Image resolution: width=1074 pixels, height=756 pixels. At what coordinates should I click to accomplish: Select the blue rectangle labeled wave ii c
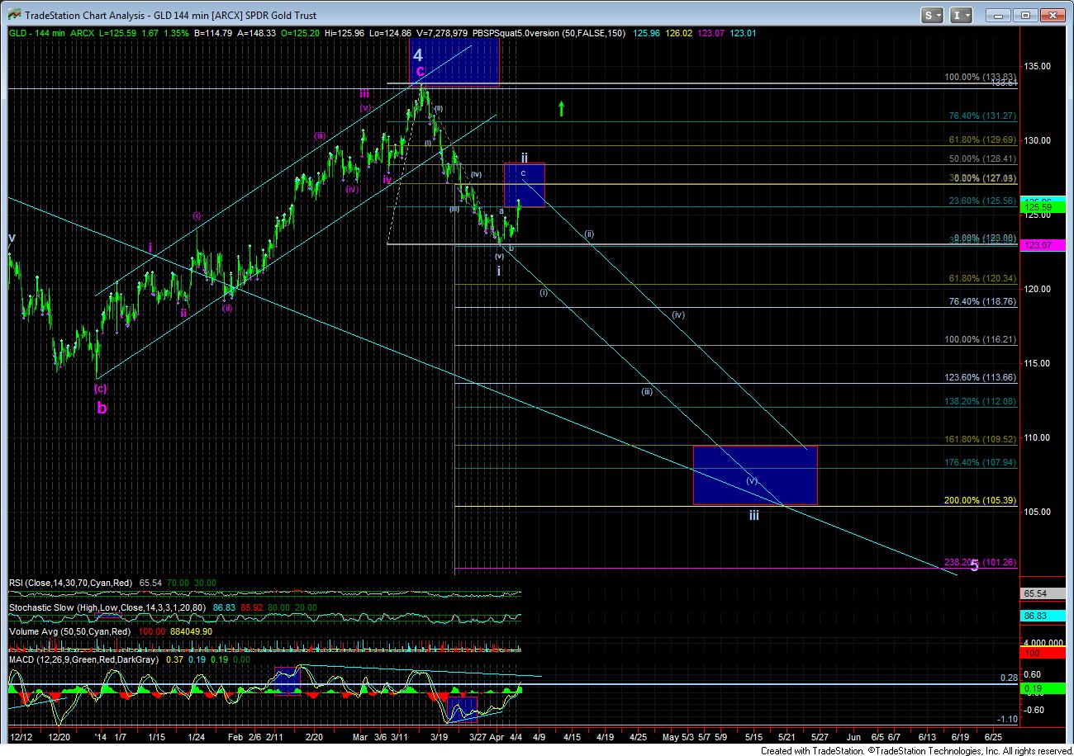click(x=524, y=185)
